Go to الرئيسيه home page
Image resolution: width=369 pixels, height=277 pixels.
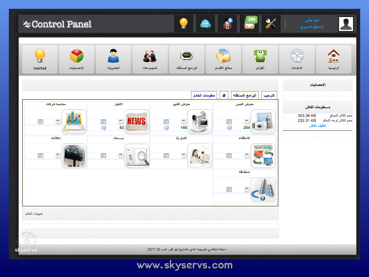[334, 59]
